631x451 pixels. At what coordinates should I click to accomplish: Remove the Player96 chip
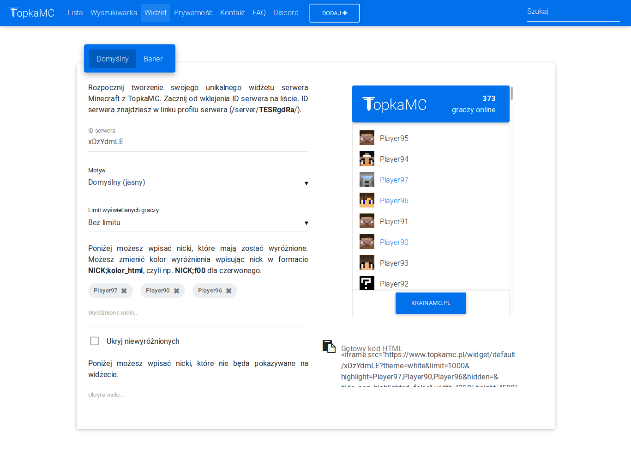(228, 291)
